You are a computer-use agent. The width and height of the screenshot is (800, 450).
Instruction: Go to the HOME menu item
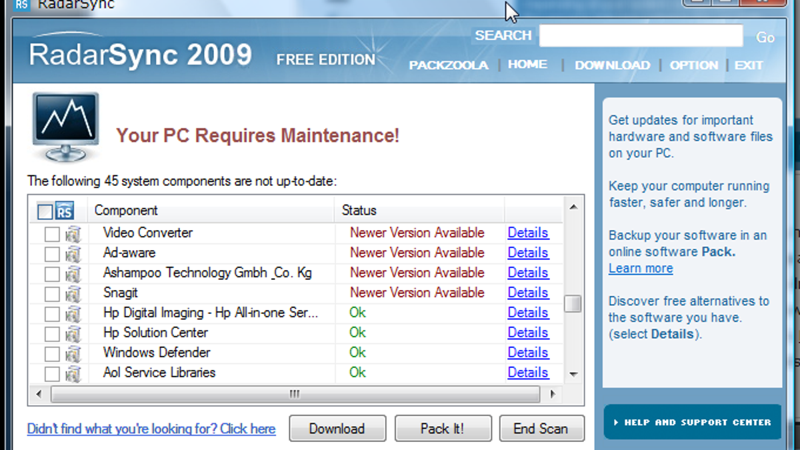[527, 65]
